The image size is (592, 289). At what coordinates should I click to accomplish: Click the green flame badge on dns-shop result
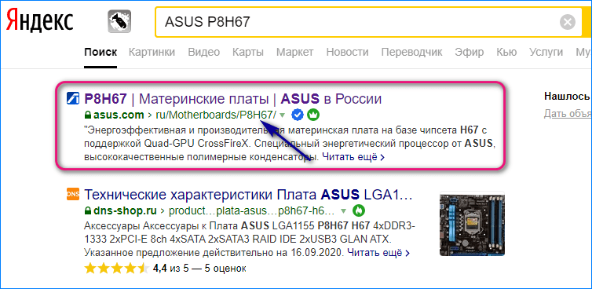358,210
